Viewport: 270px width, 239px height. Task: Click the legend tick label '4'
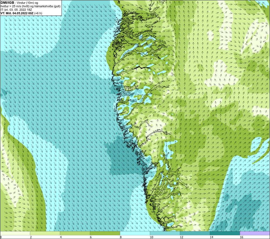point(61,237)
